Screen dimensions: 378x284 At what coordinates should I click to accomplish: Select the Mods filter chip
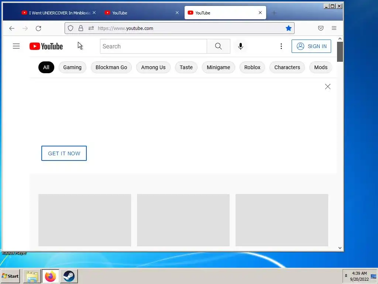click(321, 67)
